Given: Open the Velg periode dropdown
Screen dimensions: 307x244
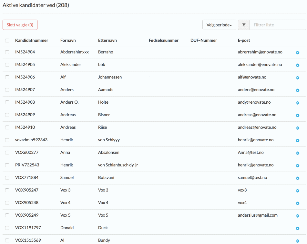Looking at the screenshot, I should click(x=219, y=25).
